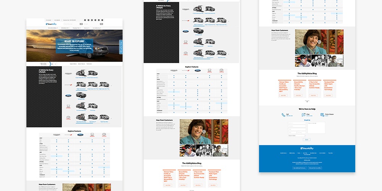This screenshot has height=191, width=382.
Task: Jump to Explore Features anchor in left mockup
Action: pyautogui.click(x=81, y=64)
